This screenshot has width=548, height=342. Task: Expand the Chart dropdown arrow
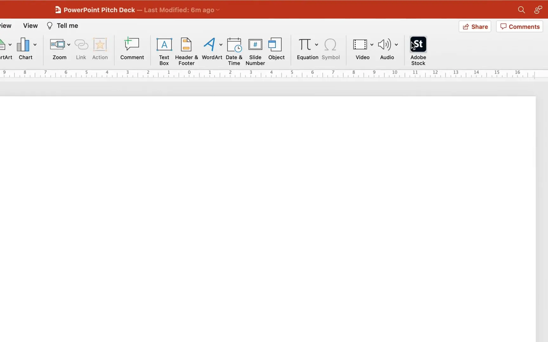click(x=35, y=45)
